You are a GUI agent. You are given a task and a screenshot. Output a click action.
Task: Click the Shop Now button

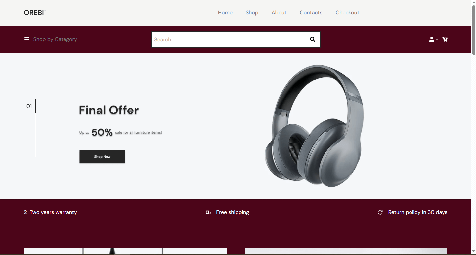click(102, 157)
